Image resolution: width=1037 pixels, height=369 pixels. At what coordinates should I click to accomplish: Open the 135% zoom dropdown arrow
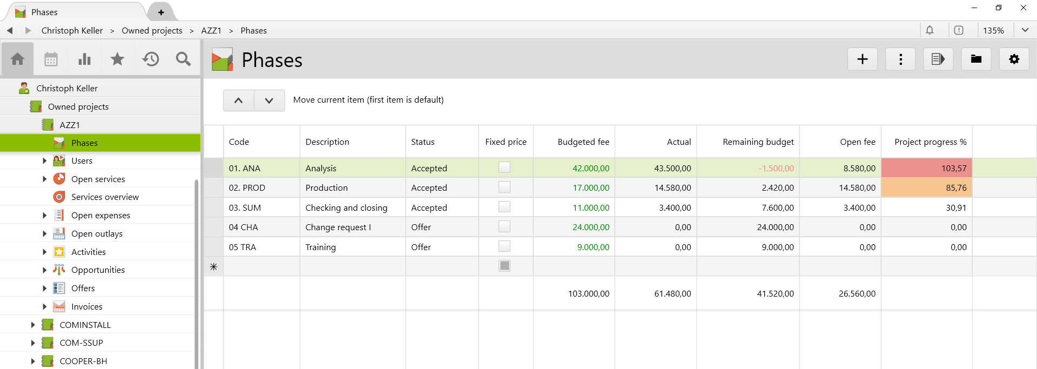tap(1025, 30)
